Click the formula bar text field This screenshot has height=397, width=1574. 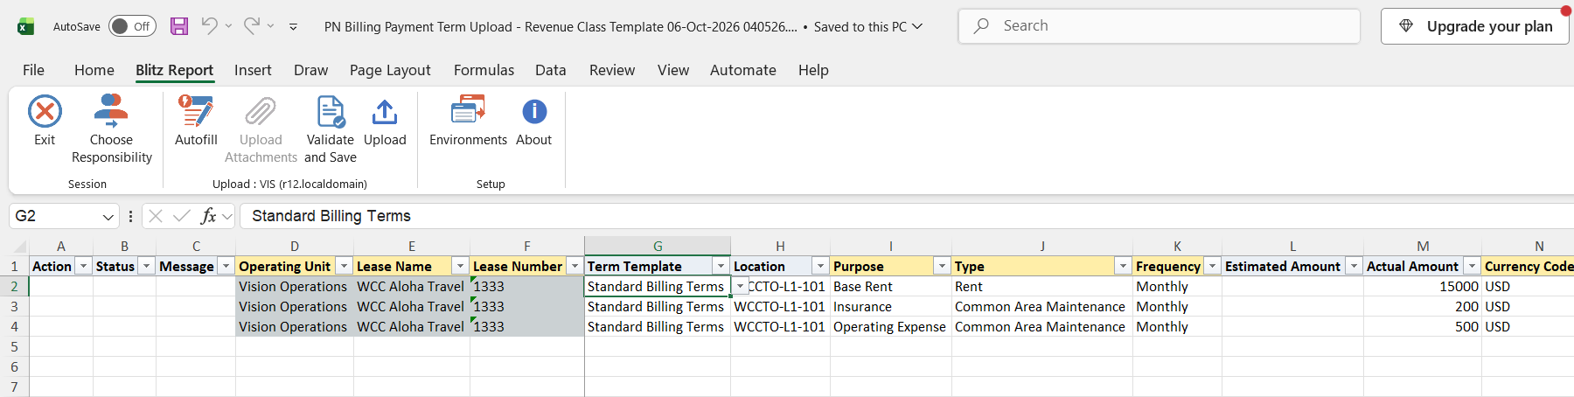pos(905,216)
